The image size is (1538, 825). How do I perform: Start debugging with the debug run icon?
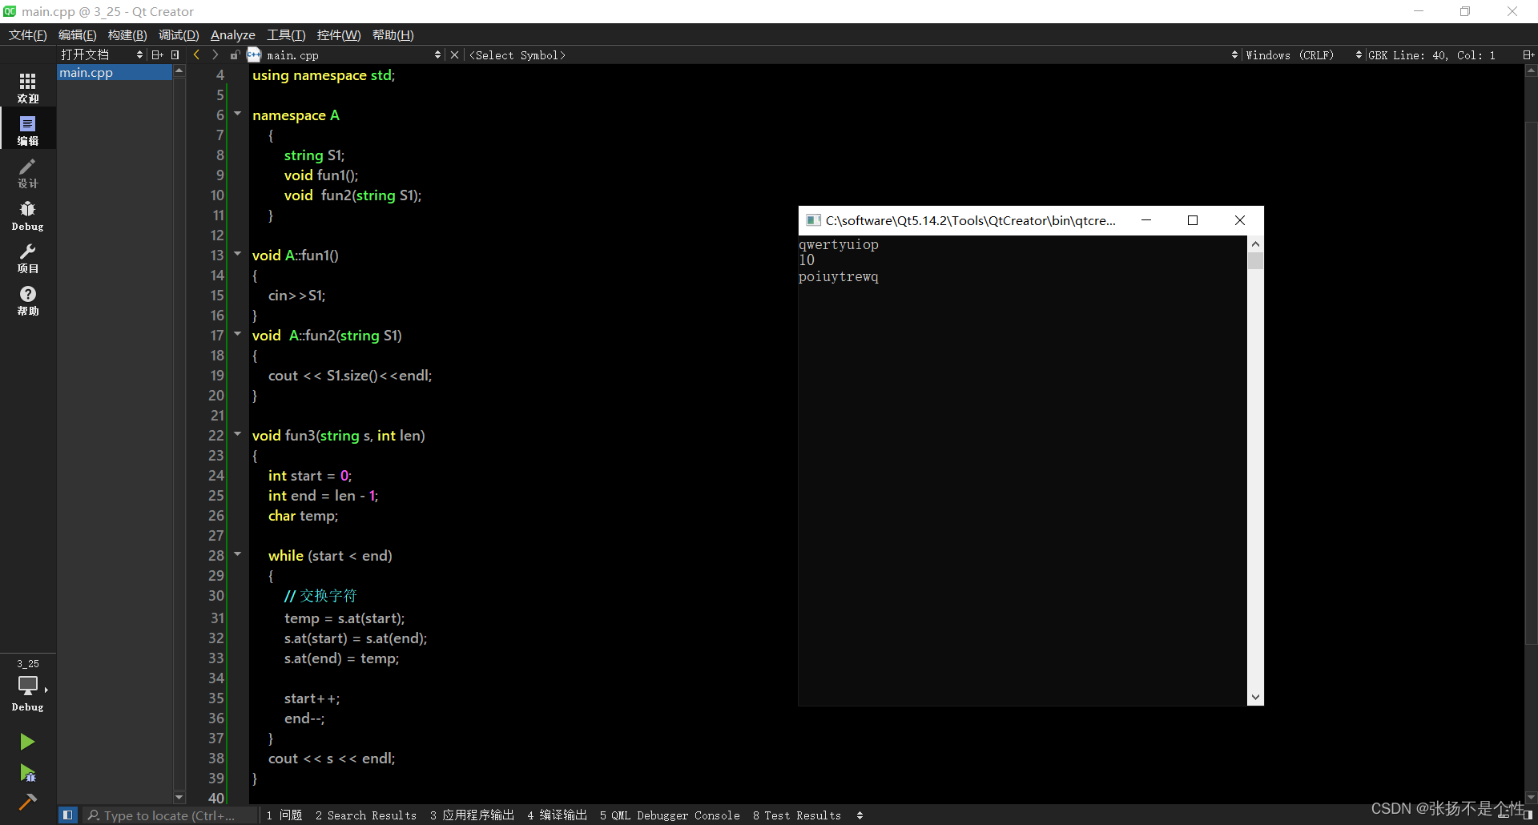tap(27, 773)
